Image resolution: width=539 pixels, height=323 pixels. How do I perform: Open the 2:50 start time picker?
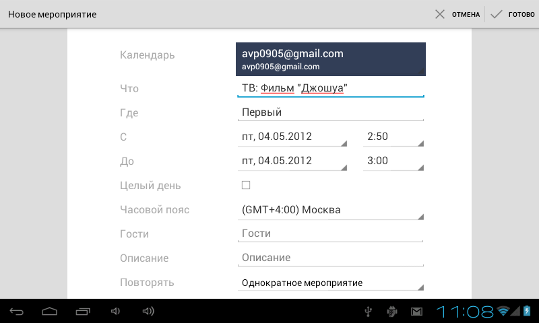pyautogui.click(x=393, y=137)
